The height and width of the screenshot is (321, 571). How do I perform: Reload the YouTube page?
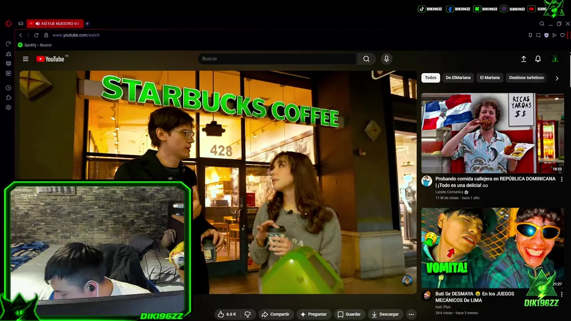tap(36, 35)
